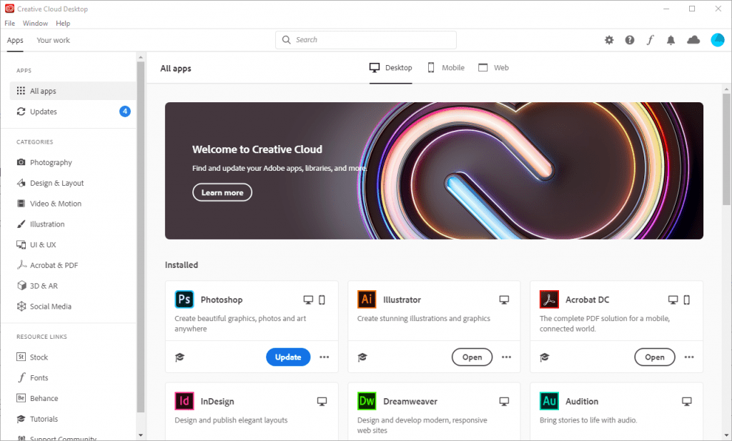This screenshot has width=732, height=441.
Task: Open Acrobat DC with its Open button
Action: pos(655,357)
